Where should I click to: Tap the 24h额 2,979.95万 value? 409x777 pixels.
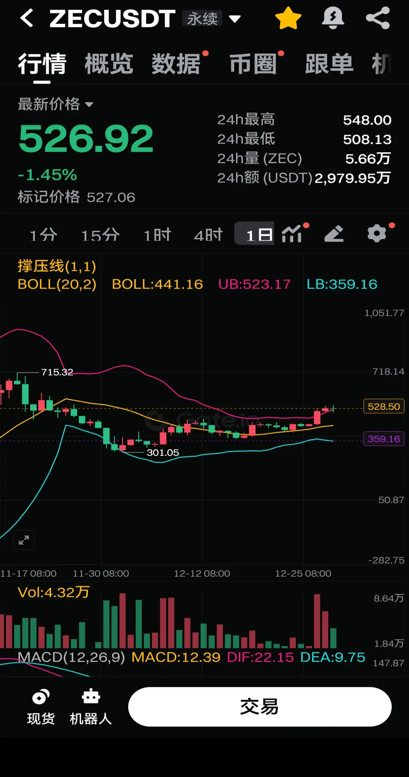pos(353,178)
